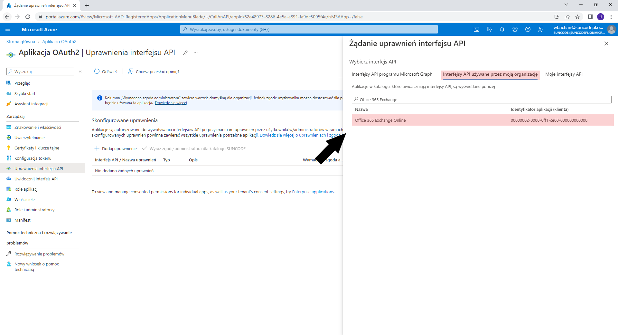
Task: Open Dowiedz się więcej o uprawnieniach i zgodzie link
Action: (301, 135)
